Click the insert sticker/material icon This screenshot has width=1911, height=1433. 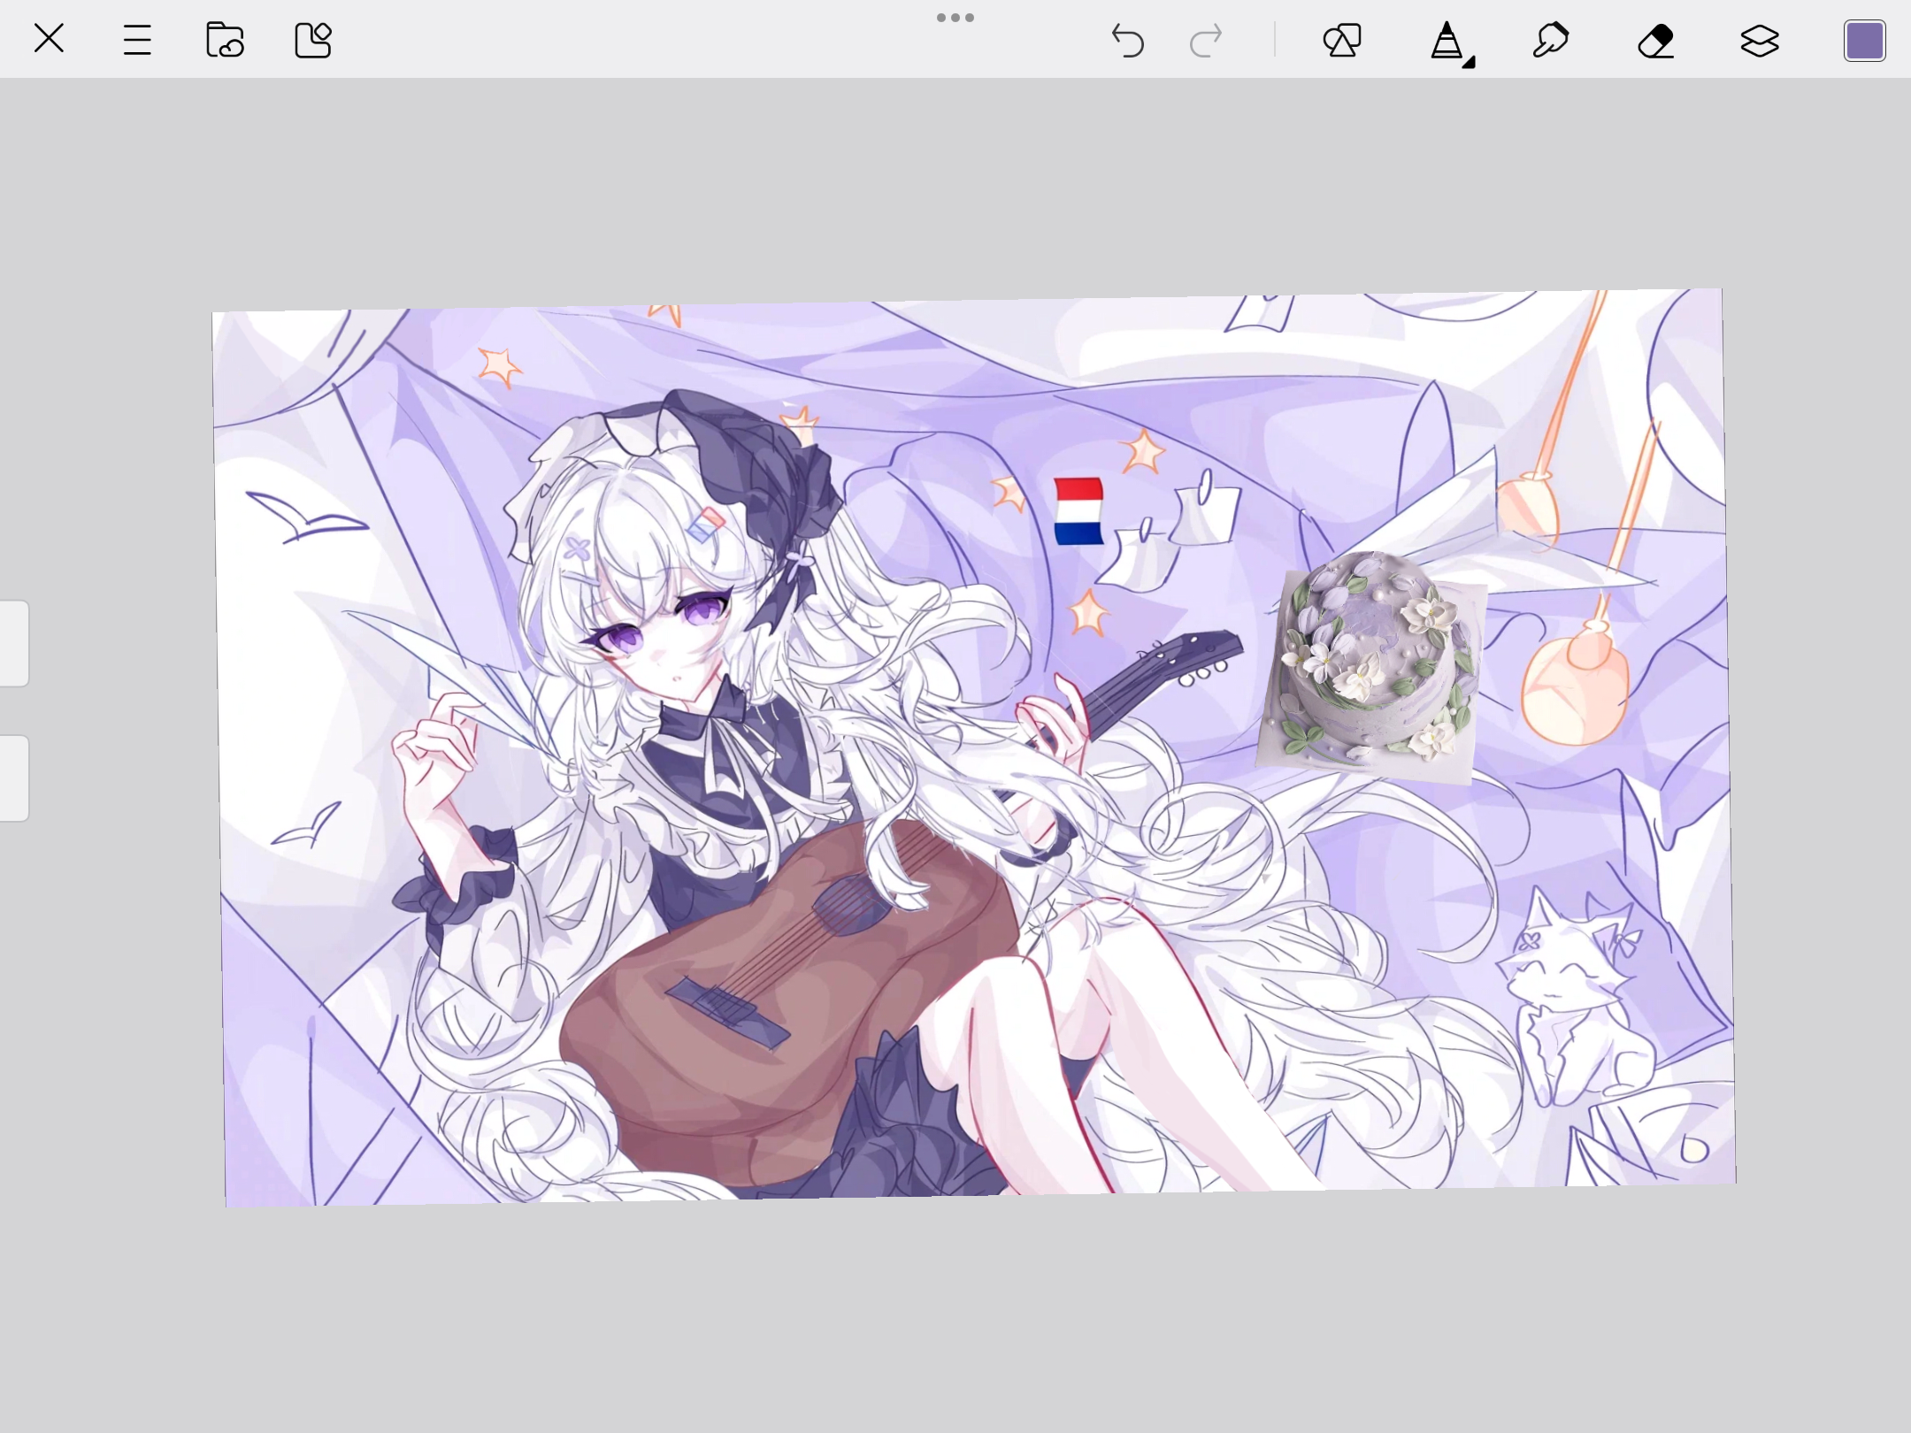(312, 40)
